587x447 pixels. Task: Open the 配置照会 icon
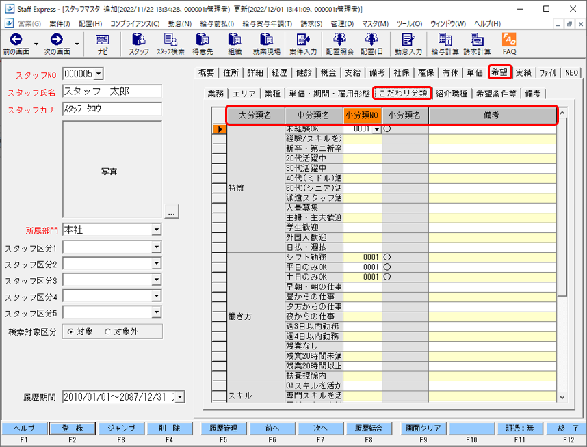(x=339, y=44)
